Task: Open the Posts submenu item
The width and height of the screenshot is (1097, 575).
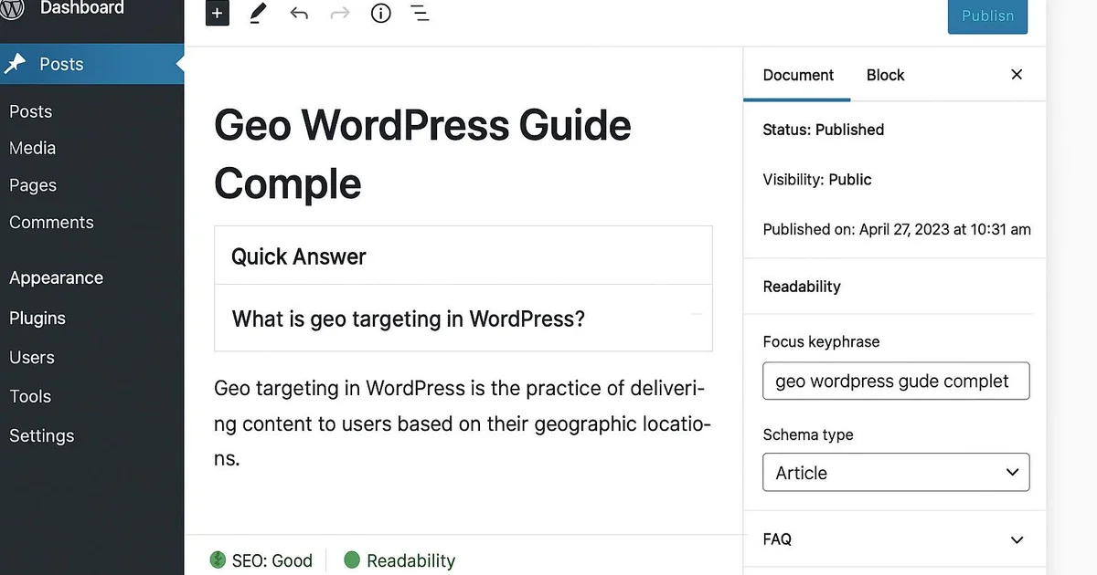Action: (x=31, y=111)
